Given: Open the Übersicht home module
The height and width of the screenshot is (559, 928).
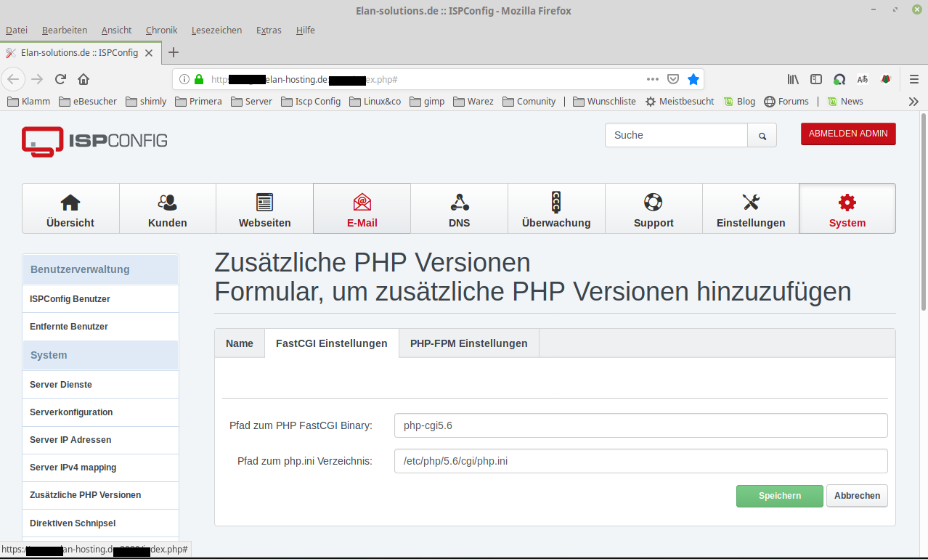Looking at the screenshot, I should pos(70,208).
